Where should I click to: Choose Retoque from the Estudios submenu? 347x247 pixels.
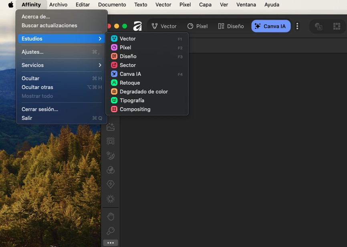pos(130,83)
